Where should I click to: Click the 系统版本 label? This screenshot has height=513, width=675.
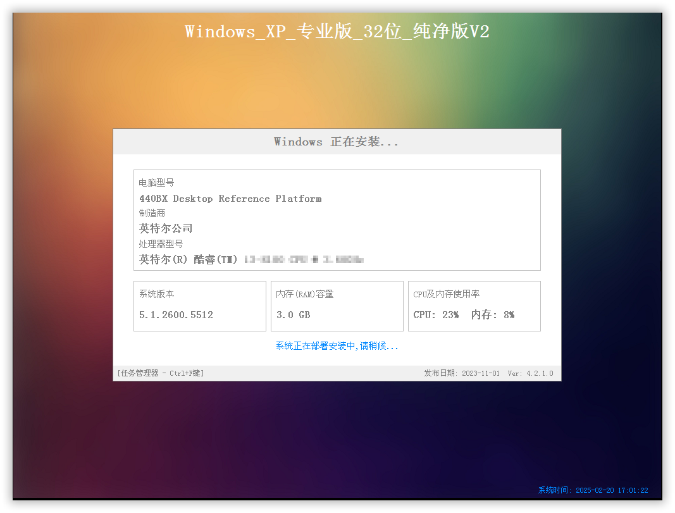pos(157,294)
